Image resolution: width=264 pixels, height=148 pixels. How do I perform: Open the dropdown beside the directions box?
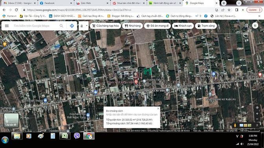pos(87,26)
